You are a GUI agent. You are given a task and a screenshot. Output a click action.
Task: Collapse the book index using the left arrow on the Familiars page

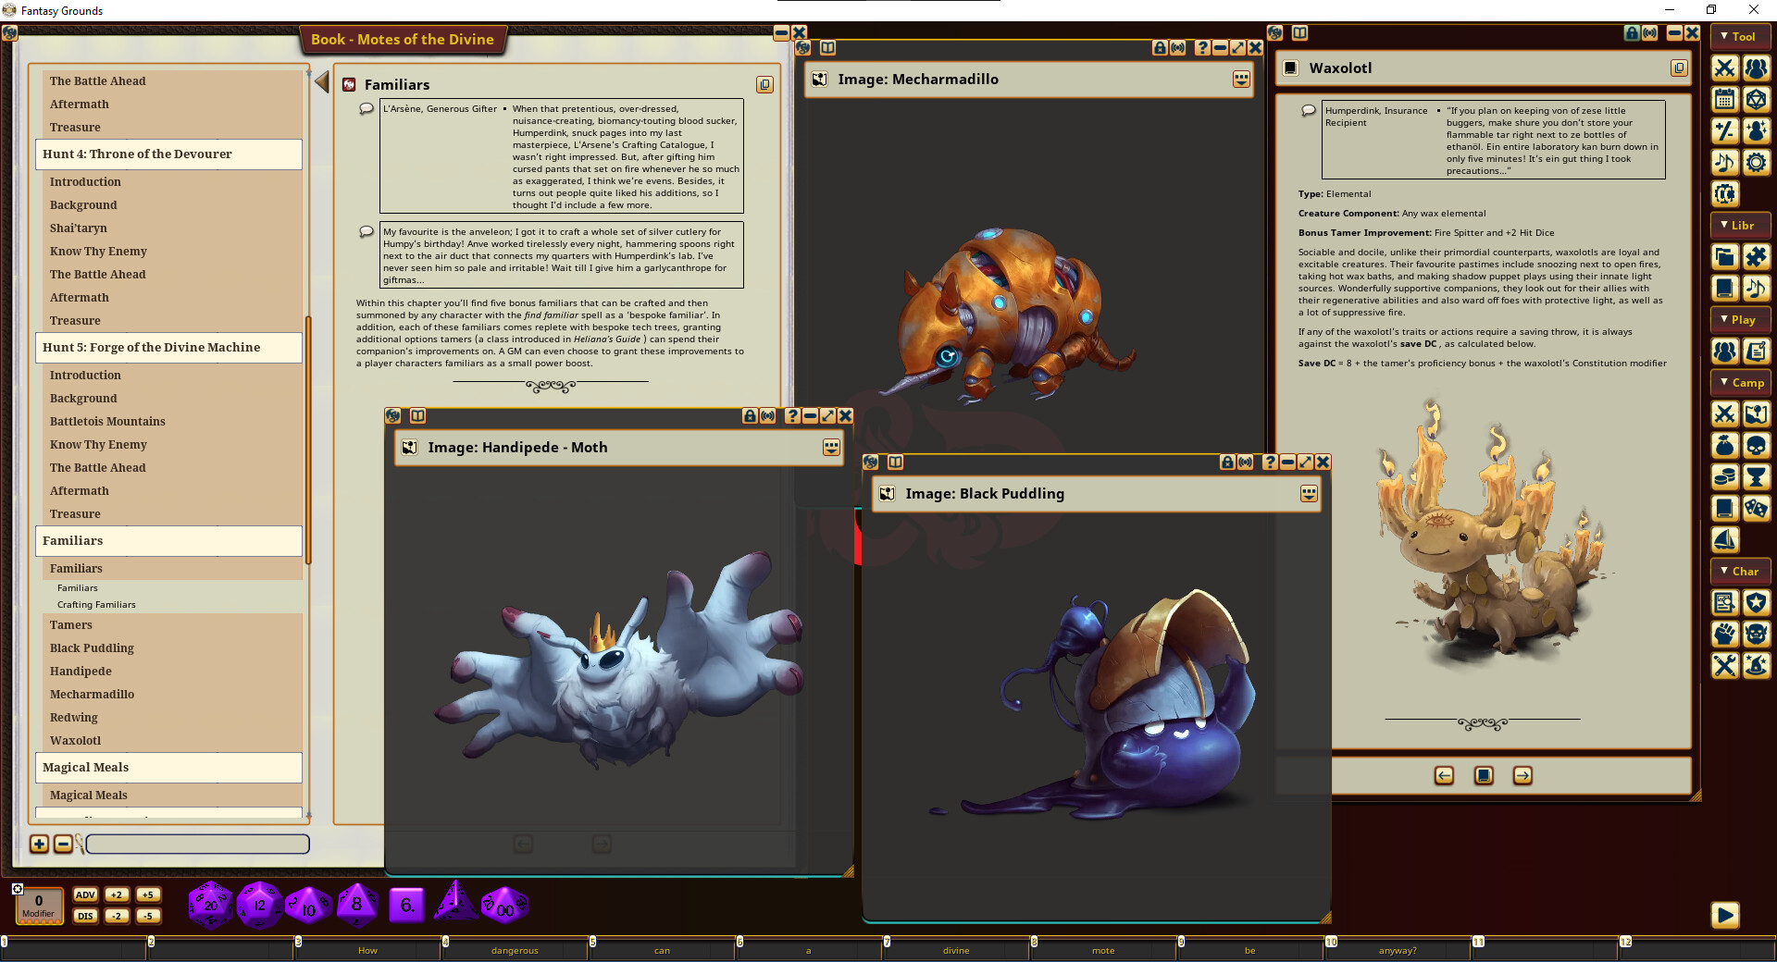pyautogui.click(x=321, y=81)
